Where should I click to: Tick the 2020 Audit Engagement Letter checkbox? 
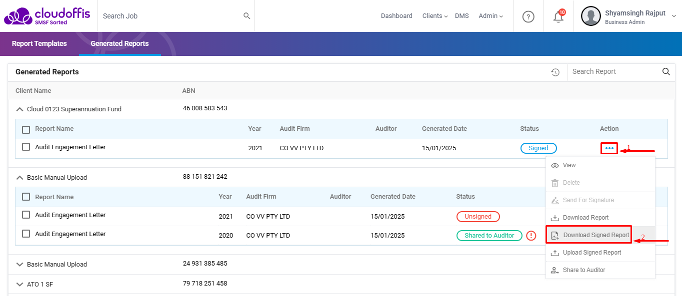click(26, 234)
